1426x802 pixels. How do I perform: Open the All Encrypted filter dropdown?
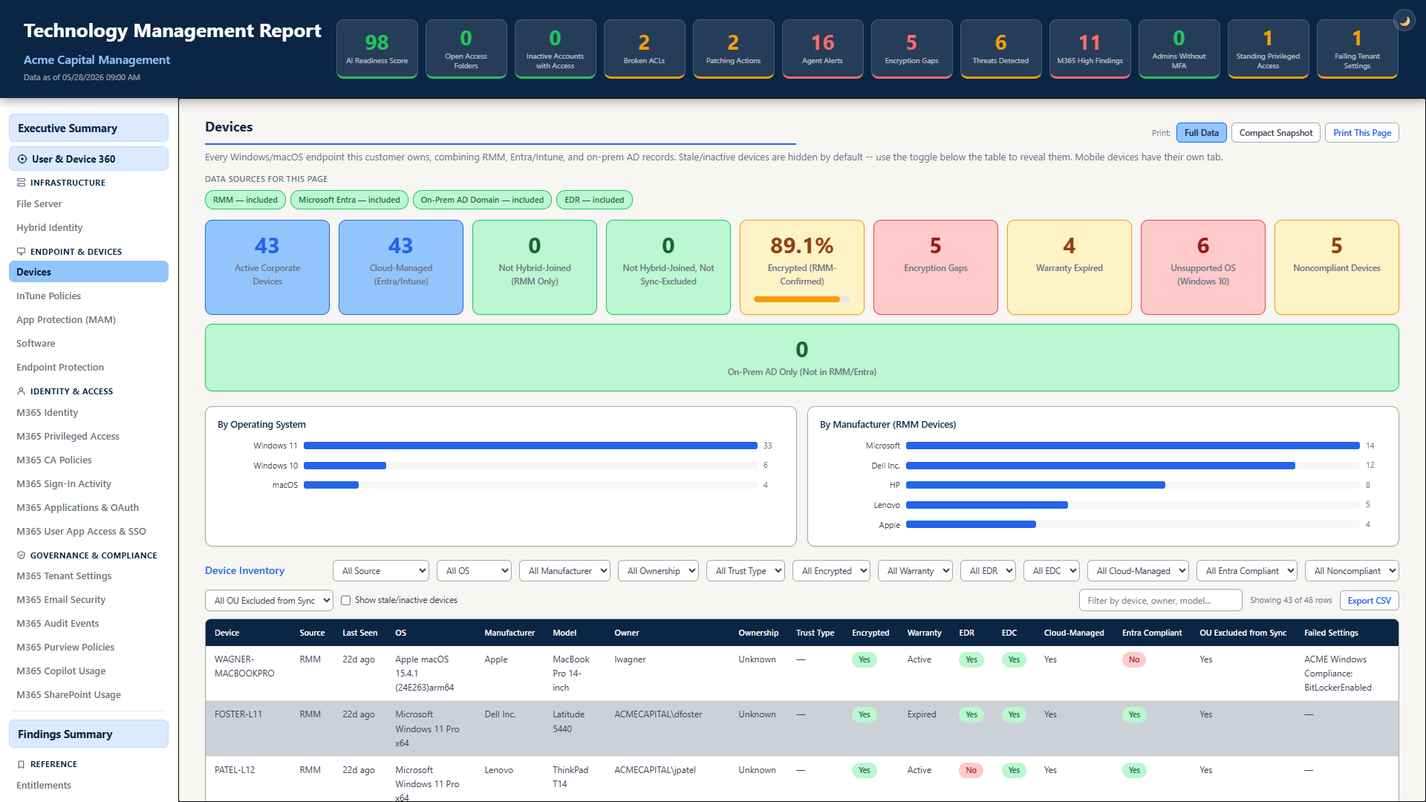[831, 571]
